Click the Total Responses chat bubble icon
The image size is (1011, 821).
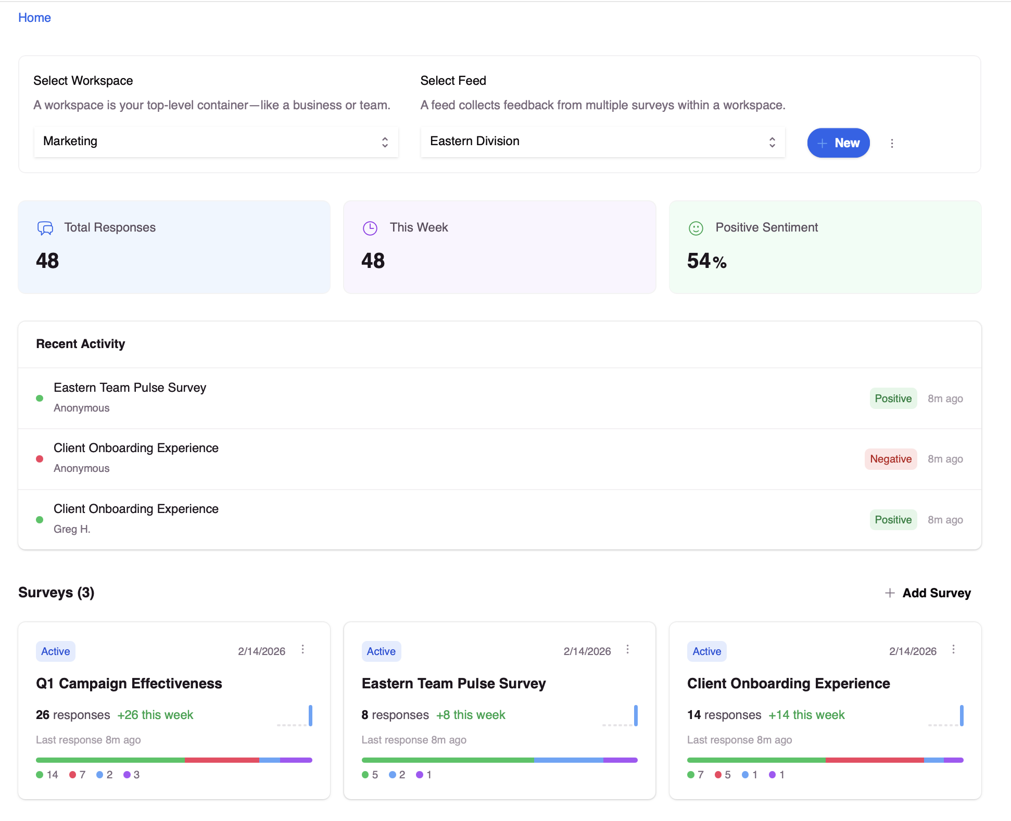click(45, 228)
